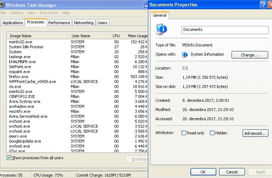Open the Applications tab

(12, 23)
